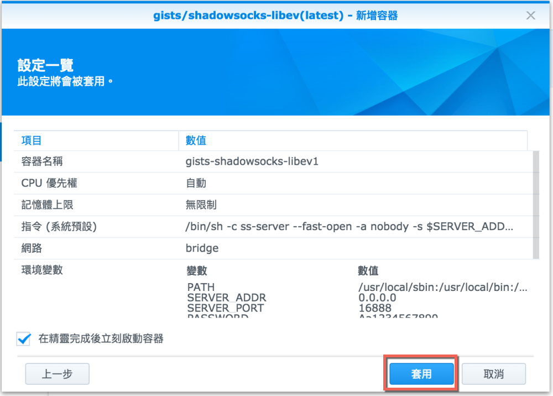Screen dimensions: 553x396
Task: Toggle start container after wizard finishes checkbox
Action: (24, 339)
